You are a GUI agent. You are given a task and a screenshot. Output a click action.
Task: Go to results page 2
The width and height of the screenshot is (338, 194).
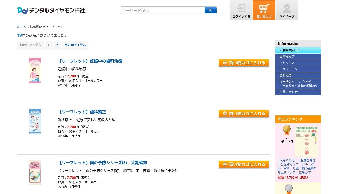pos(57,45)
